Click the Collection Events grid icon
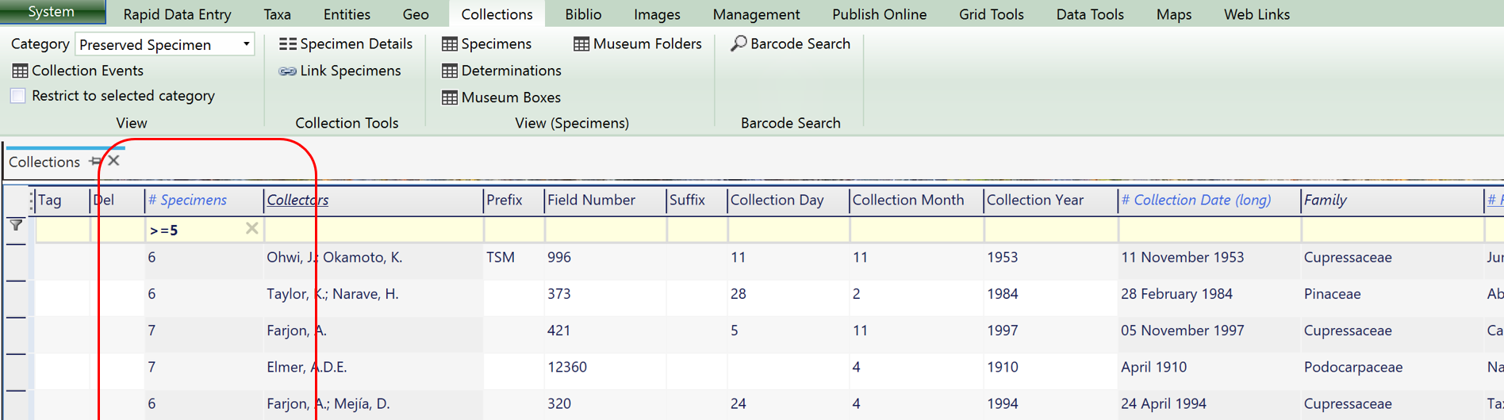Image resolution: width=1504 pixels, height=420 pixels. point(20,71)
